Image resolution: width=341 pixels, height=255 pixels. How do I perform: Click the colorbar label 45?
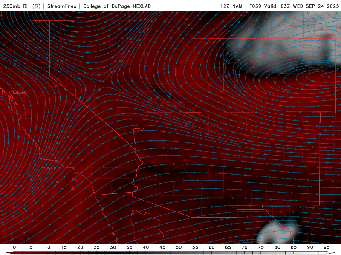pyautogui.click(x=162, y=247)
